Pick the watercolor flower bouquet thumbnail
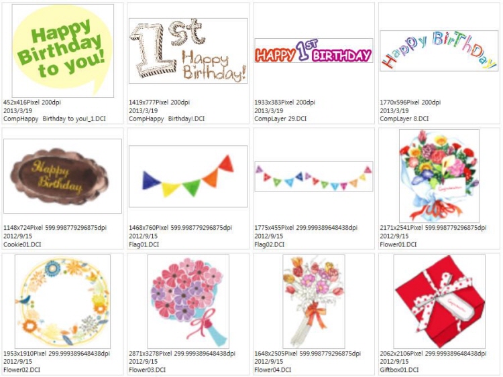Viewport: 503px width, 377px height. pyautogui.click(x=439, y=176)
